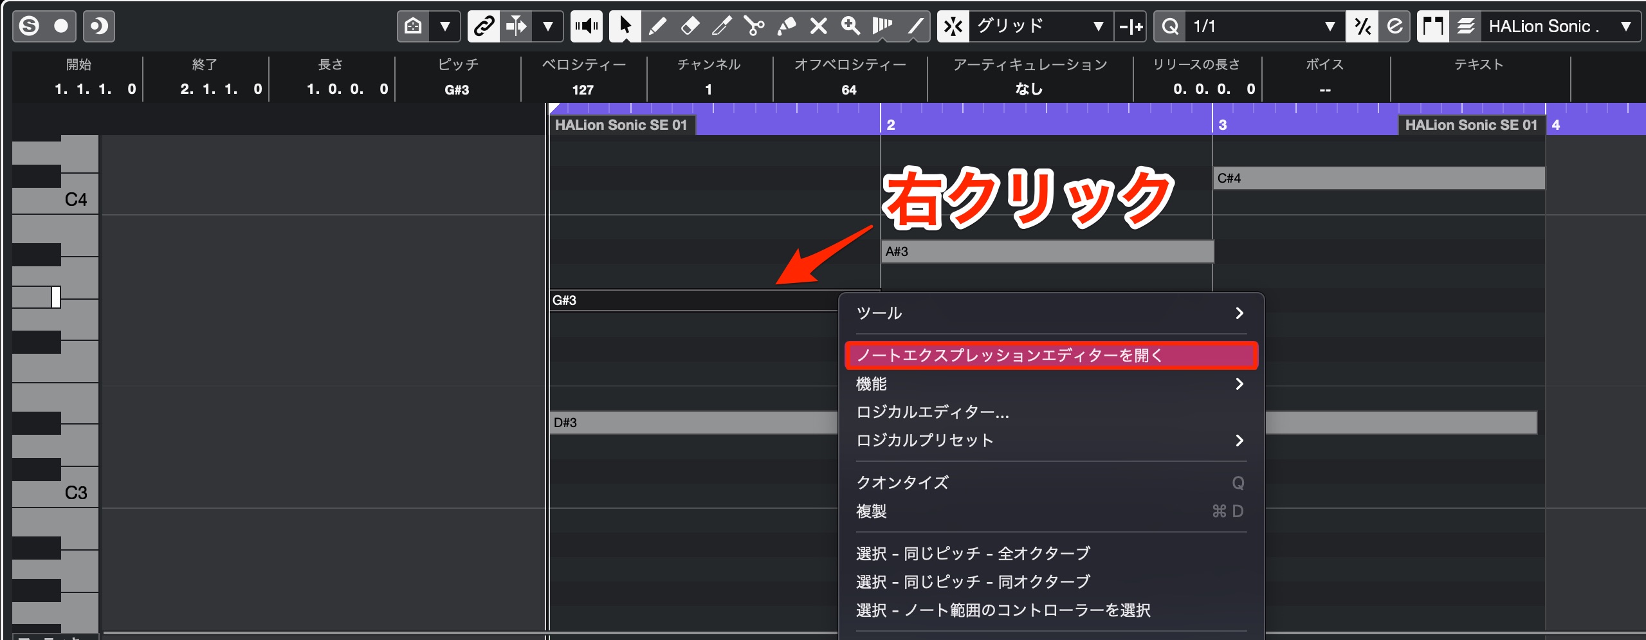Toggle Solo Editor button
The image size is (1646, 640).
pyautogui.click(x=29, y=26)
